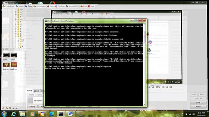The image size is (209, 117).
Task: Click the back arrow icon in bottom bar
Action: (13, 108)
